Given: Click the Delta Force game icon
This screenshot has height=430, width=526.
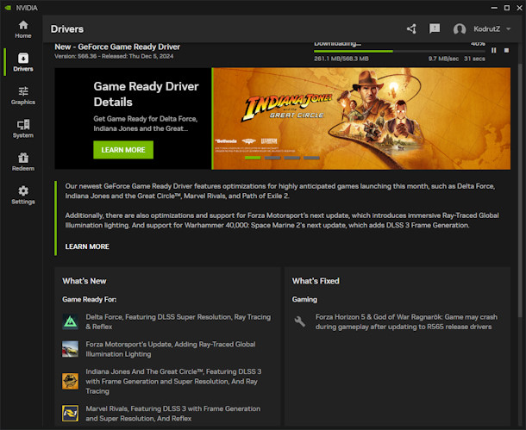Looking at the screenshot, I should 71,321.
